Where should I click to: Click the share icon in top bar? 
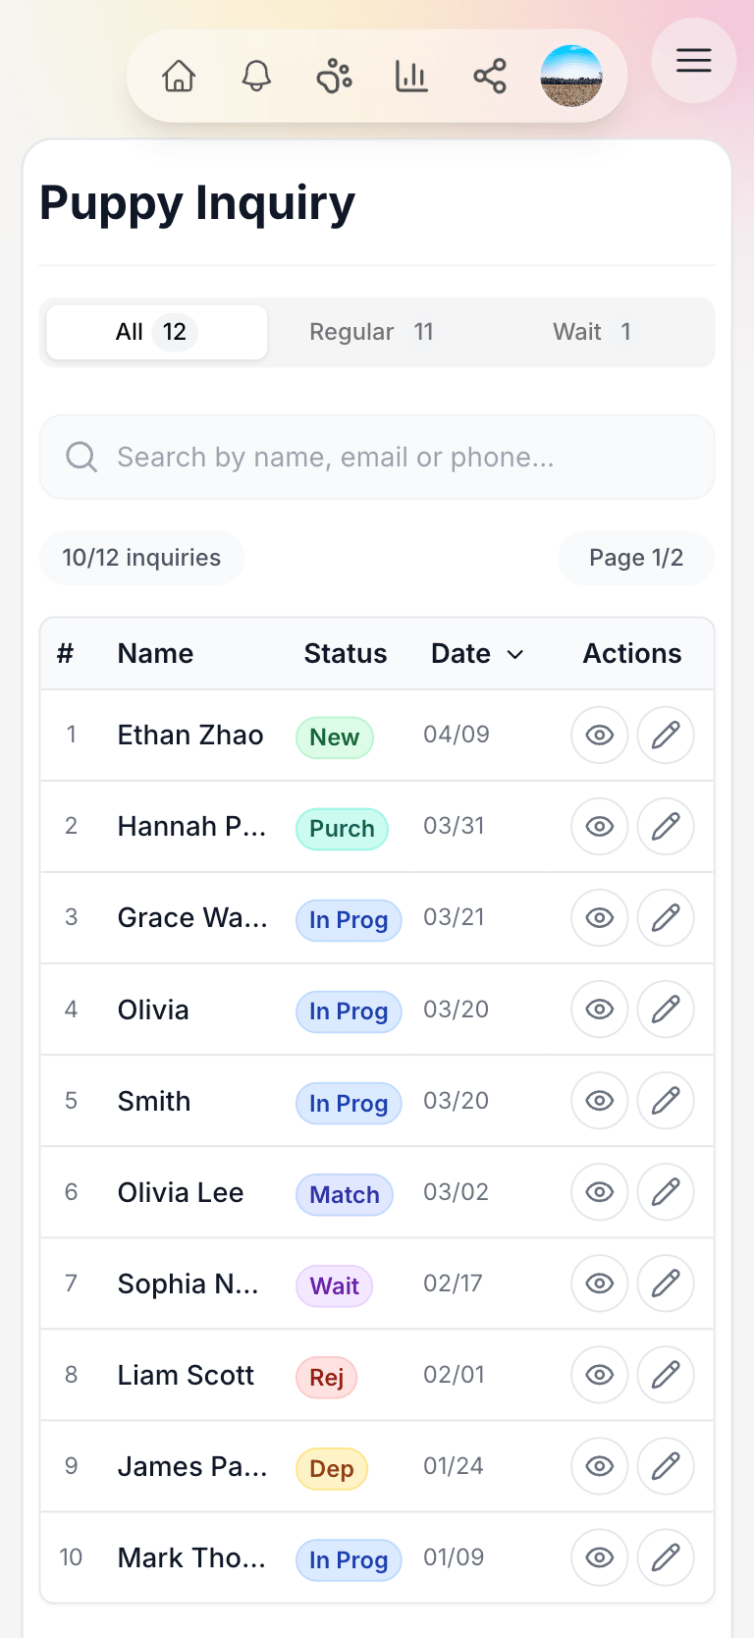490,76
